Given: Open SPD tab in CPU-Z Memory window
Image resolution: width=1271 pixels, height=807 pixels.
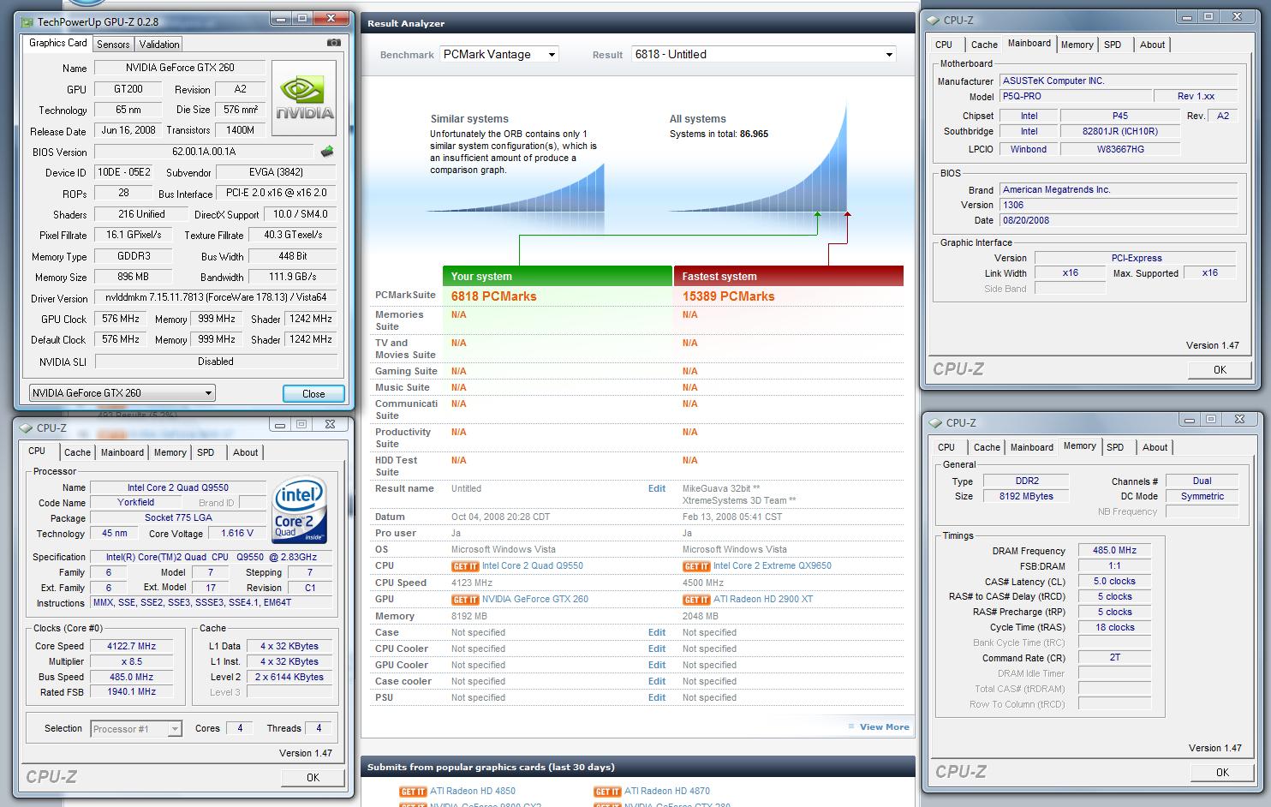Looking at the screenshot, I should (1115, 447).
